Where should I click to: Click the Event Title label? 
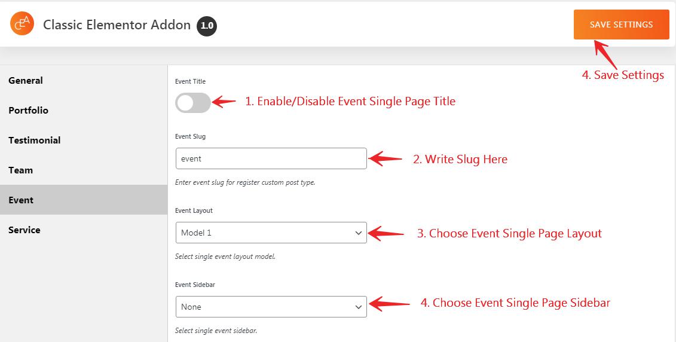click(190, 81)
